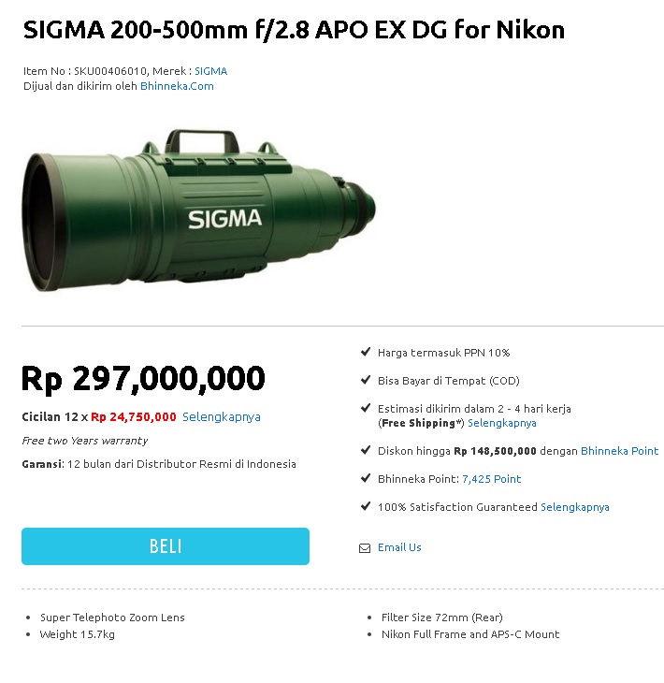Open the 7,425 Point link

coord(491,479)
